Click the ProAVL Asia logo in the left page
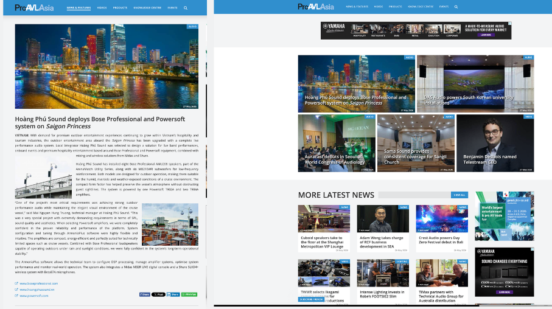 [x=34, y=8]
